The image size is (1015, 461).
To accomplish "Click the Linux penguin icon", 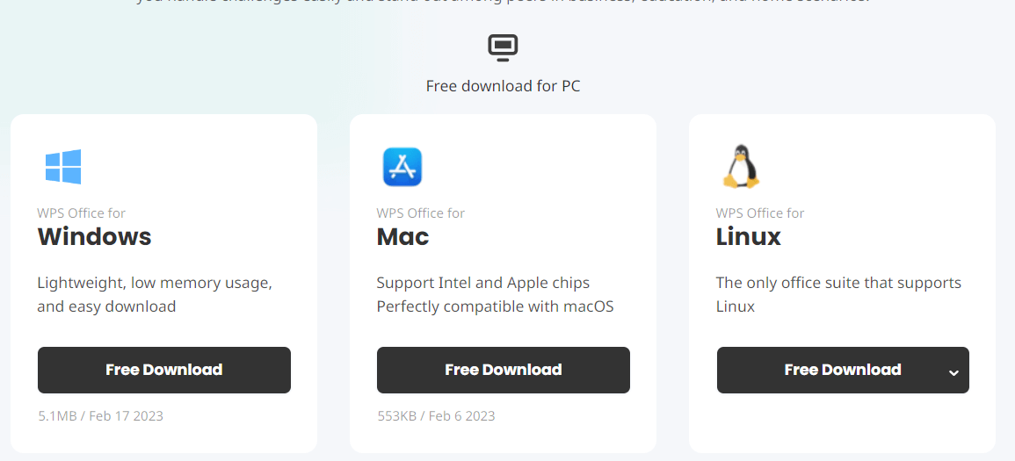I will pyautogui.click(x=740, y=167).
